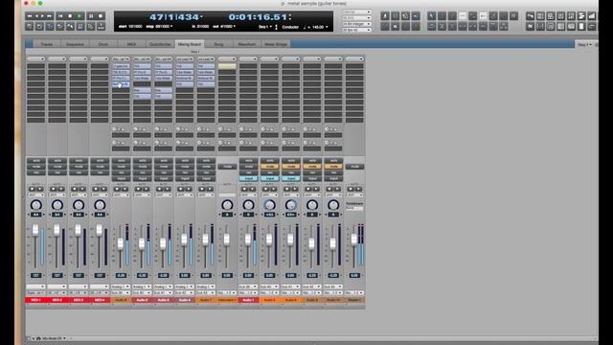Click the pan knob on MIDI-3 strip
613x345 pixels.
(x=79, y=204)
